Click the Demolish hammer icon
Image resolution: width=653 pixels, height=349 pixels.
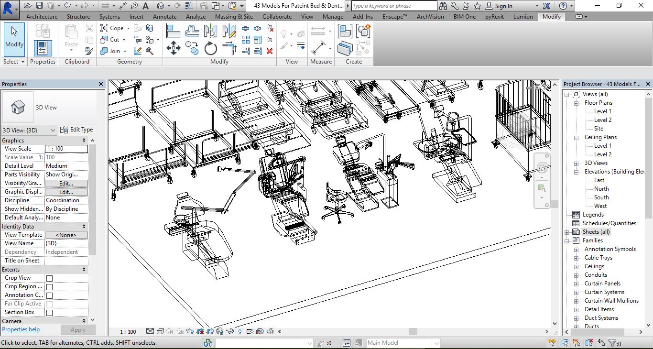[150, 51]
